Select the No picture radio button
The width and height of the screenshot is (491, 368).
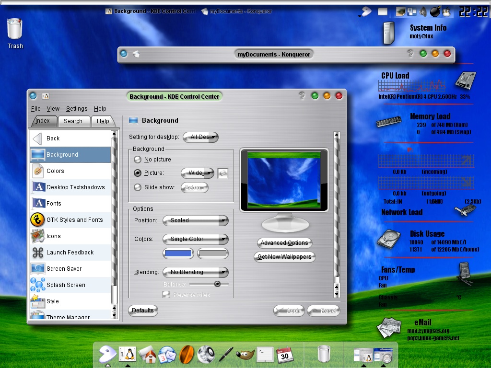click(x=138, y=160)
